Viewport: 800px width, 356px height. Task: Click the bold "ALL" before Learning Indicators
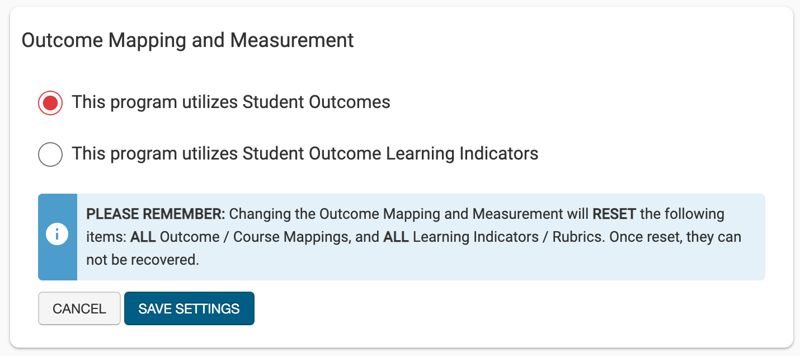(x=397, y=237)
